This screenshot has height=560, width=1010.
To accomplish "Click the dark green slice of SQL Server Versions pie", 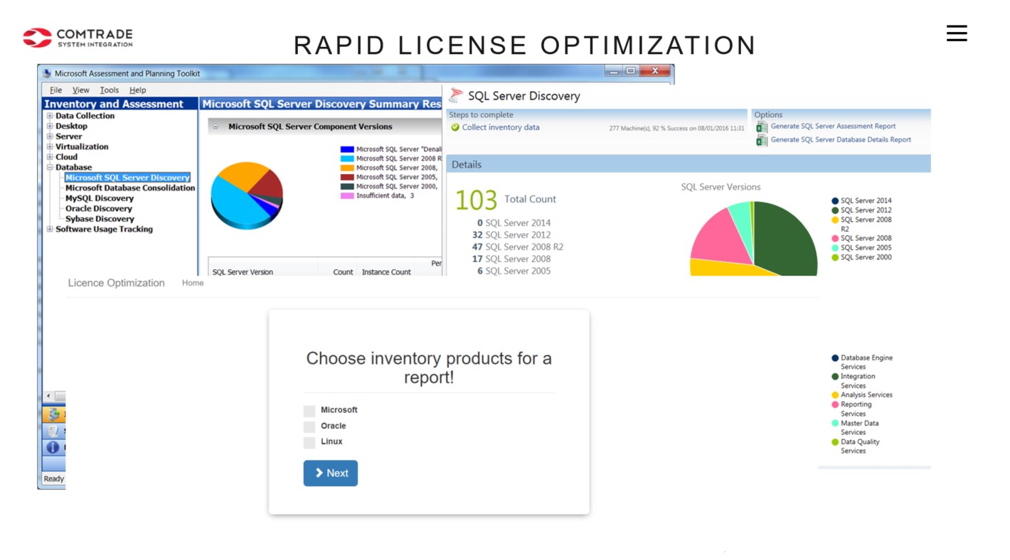I will (786, 238).
